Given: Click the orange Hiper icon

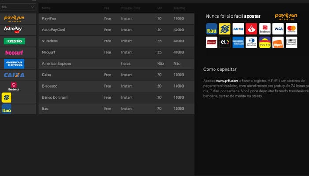Looking at the screenshot, I should click(278, 42).
